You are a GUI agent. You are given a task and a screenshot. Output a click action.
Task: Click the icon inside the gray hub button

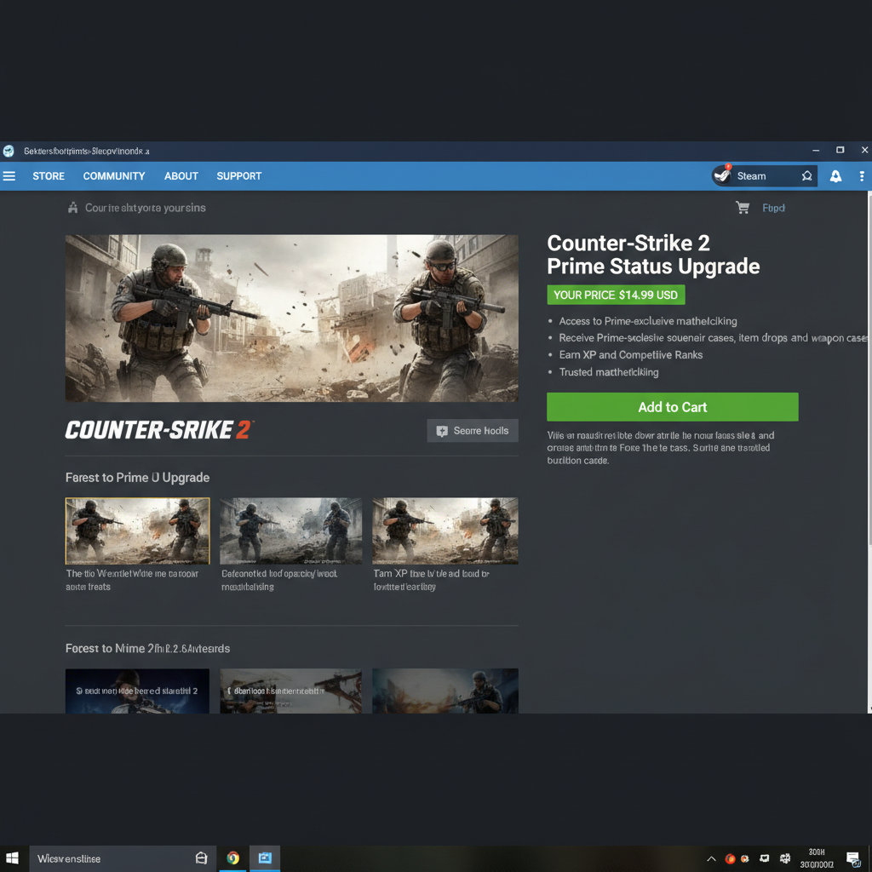pos(442,431)
